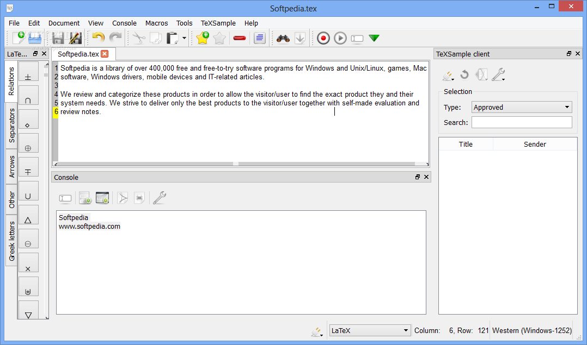Screen dimensions: 587x345
Task: Click the TeXSample send sample icon
Action: pyautogui.click(x=481, y=74)
